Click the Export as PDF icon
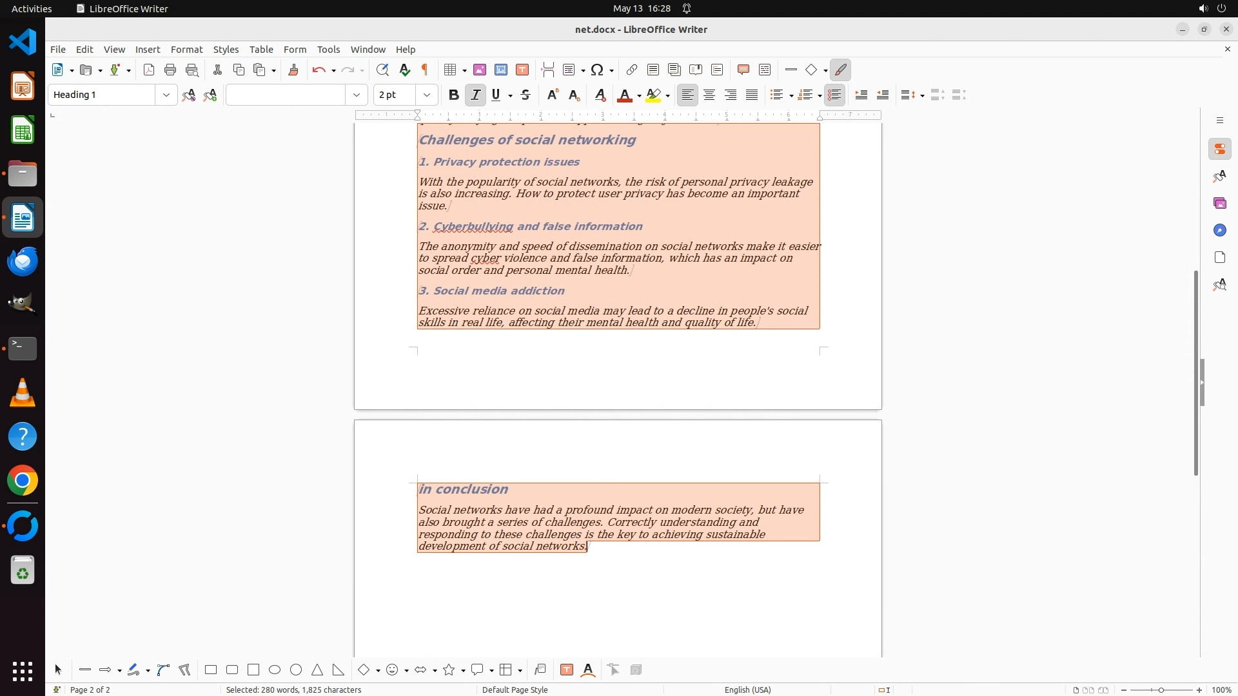This screenshot has width=1238, height=696. [149, 70]
